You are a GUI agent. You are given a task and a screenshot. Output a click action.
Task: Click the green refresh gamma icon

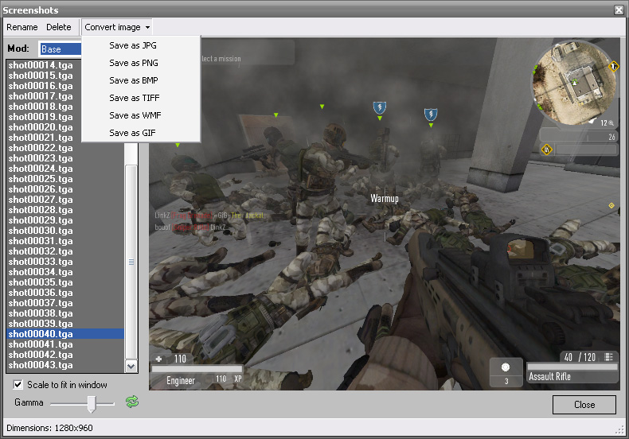coord(132,402)
